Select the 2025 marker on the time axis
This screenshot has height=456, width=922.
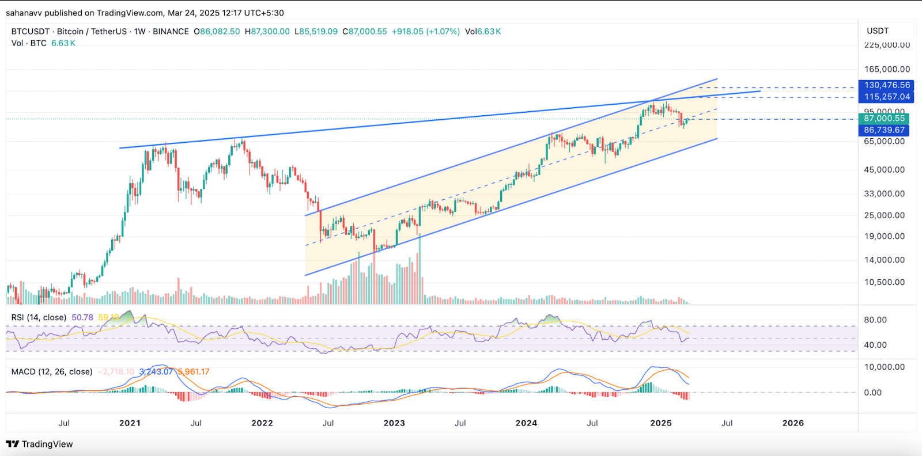[661, 423]
